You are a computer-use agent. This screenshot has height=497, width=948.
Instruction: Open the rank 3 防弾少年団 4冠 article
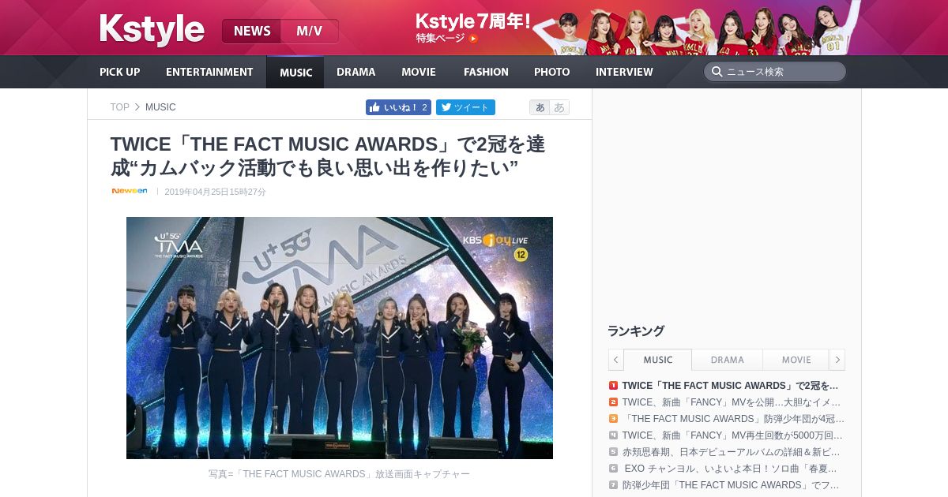(x=733, y=419)
